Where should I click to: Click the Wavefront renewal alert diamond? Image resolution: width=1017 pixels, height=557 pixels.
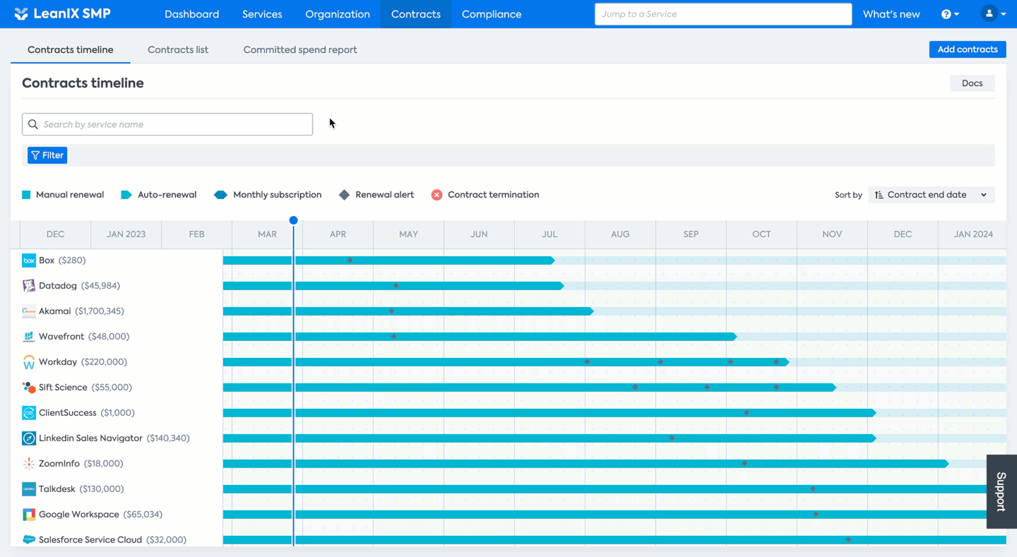394,337
